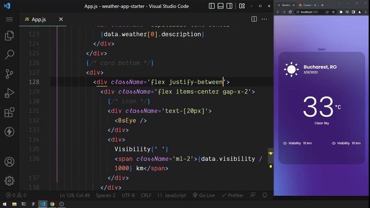This screenshot has height=208, width=370.
Task: Open the Thunder Client lightning icon
Action: coord(9,132)
